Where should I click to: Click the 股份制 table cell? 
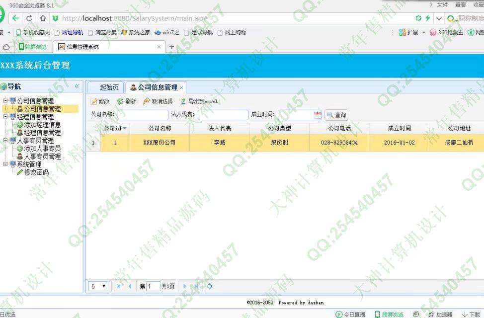[279, 143]
